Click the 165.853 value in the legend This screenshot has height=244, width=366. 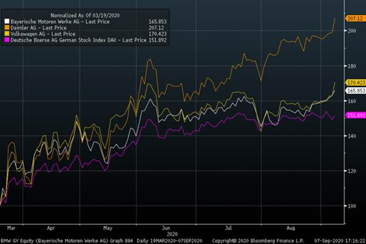click(158, 22)
